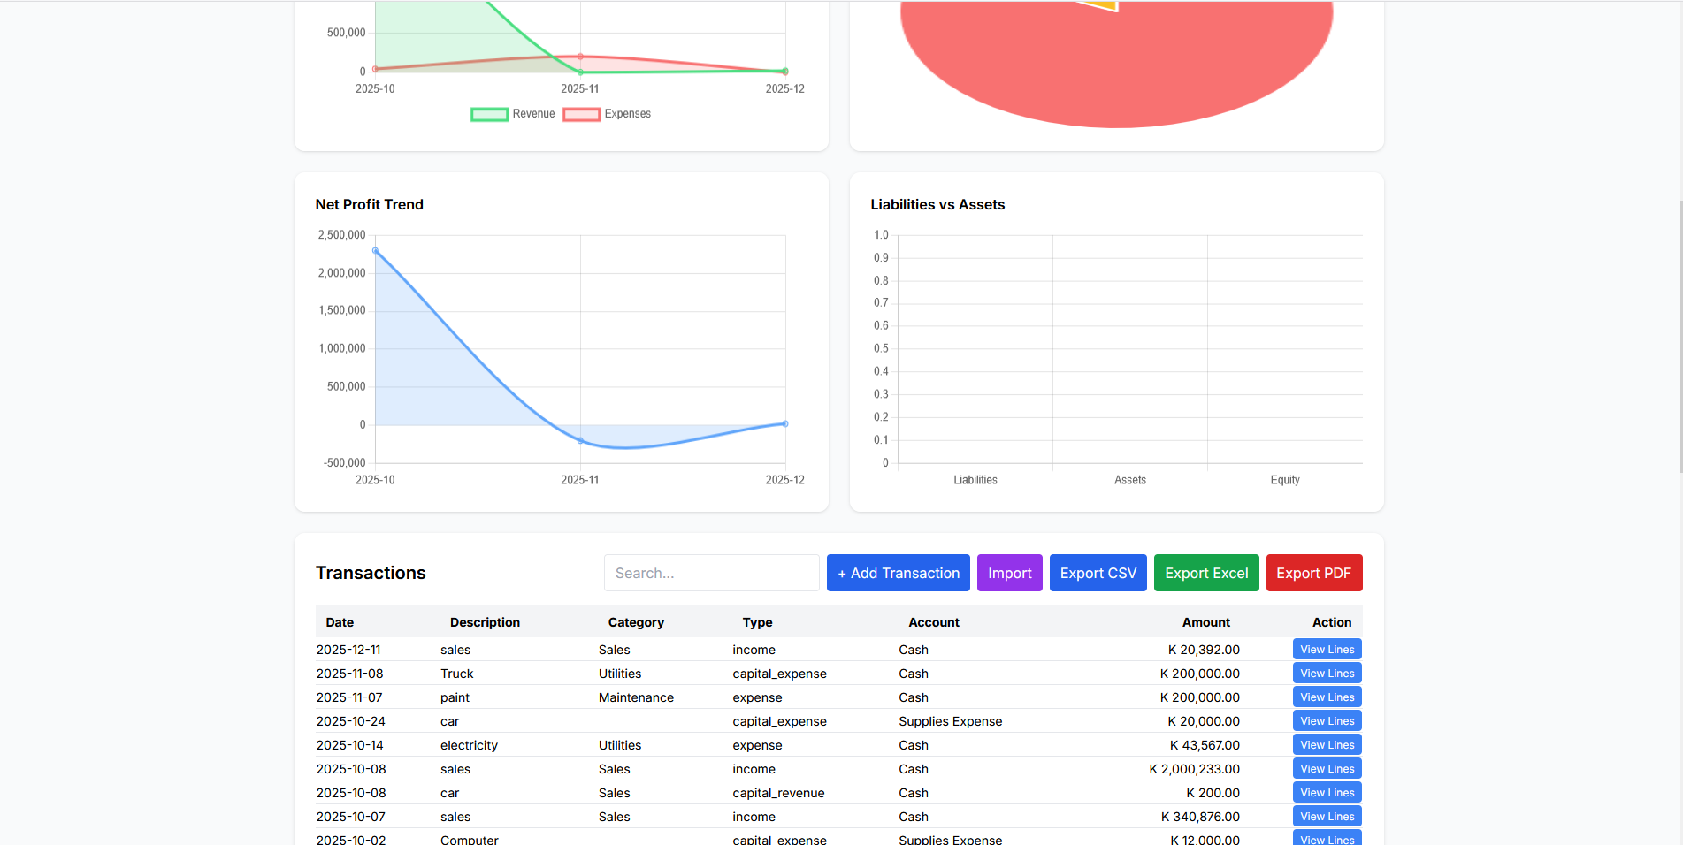This screenshot has width=1683, height=845.
Task: Toggle the Expenses legend swatch
Action: [581, 114]
